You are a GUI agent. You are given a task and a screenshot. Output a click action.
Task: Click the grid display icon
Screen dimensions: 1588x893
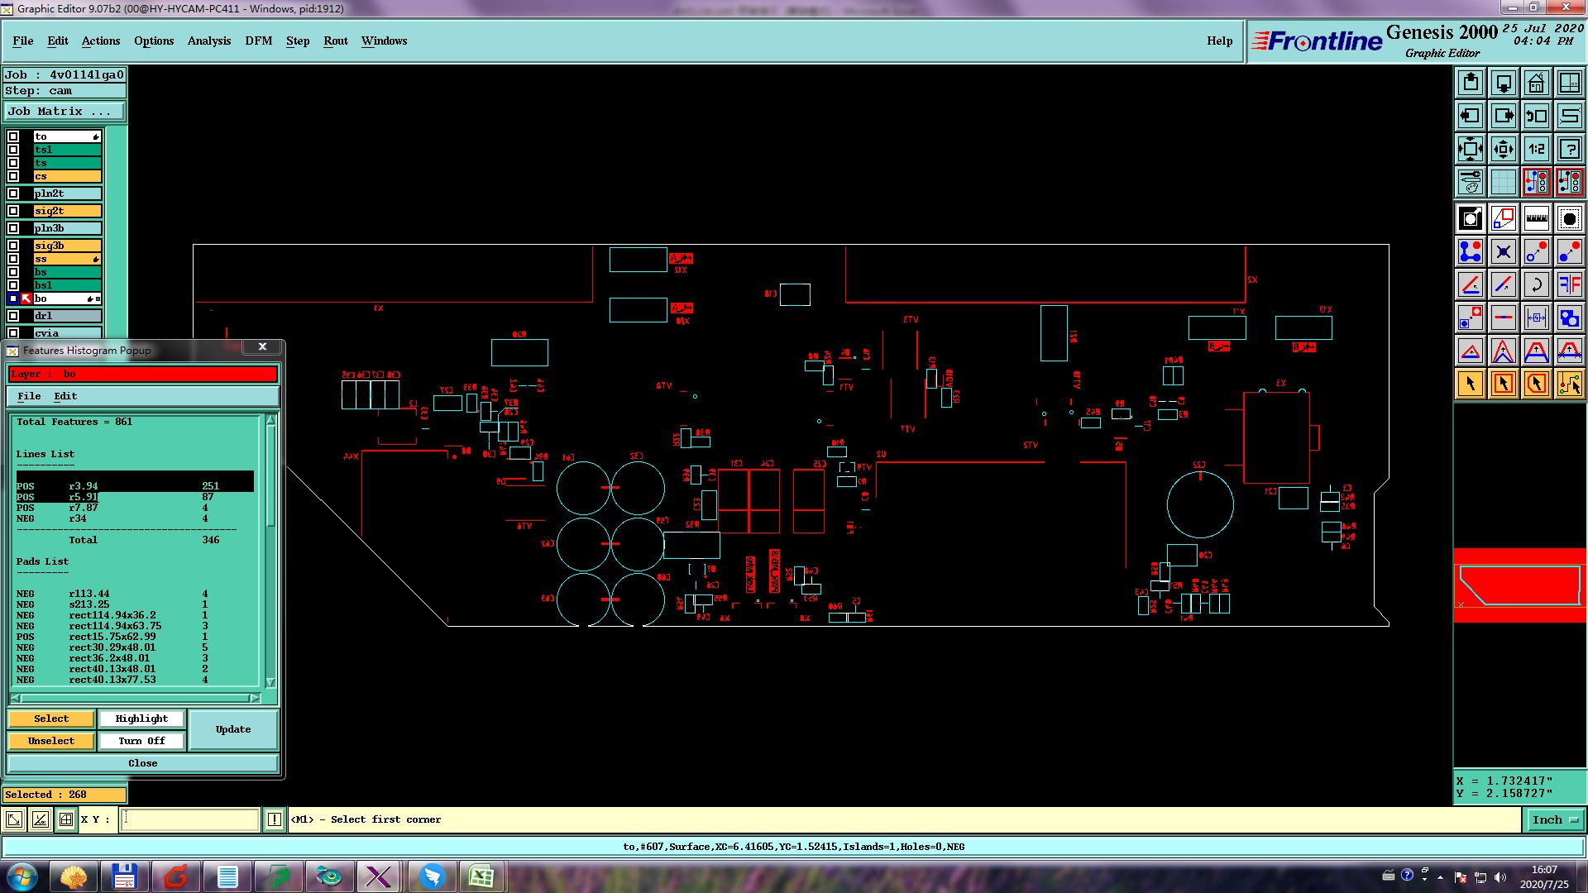tap(1503, 182)
